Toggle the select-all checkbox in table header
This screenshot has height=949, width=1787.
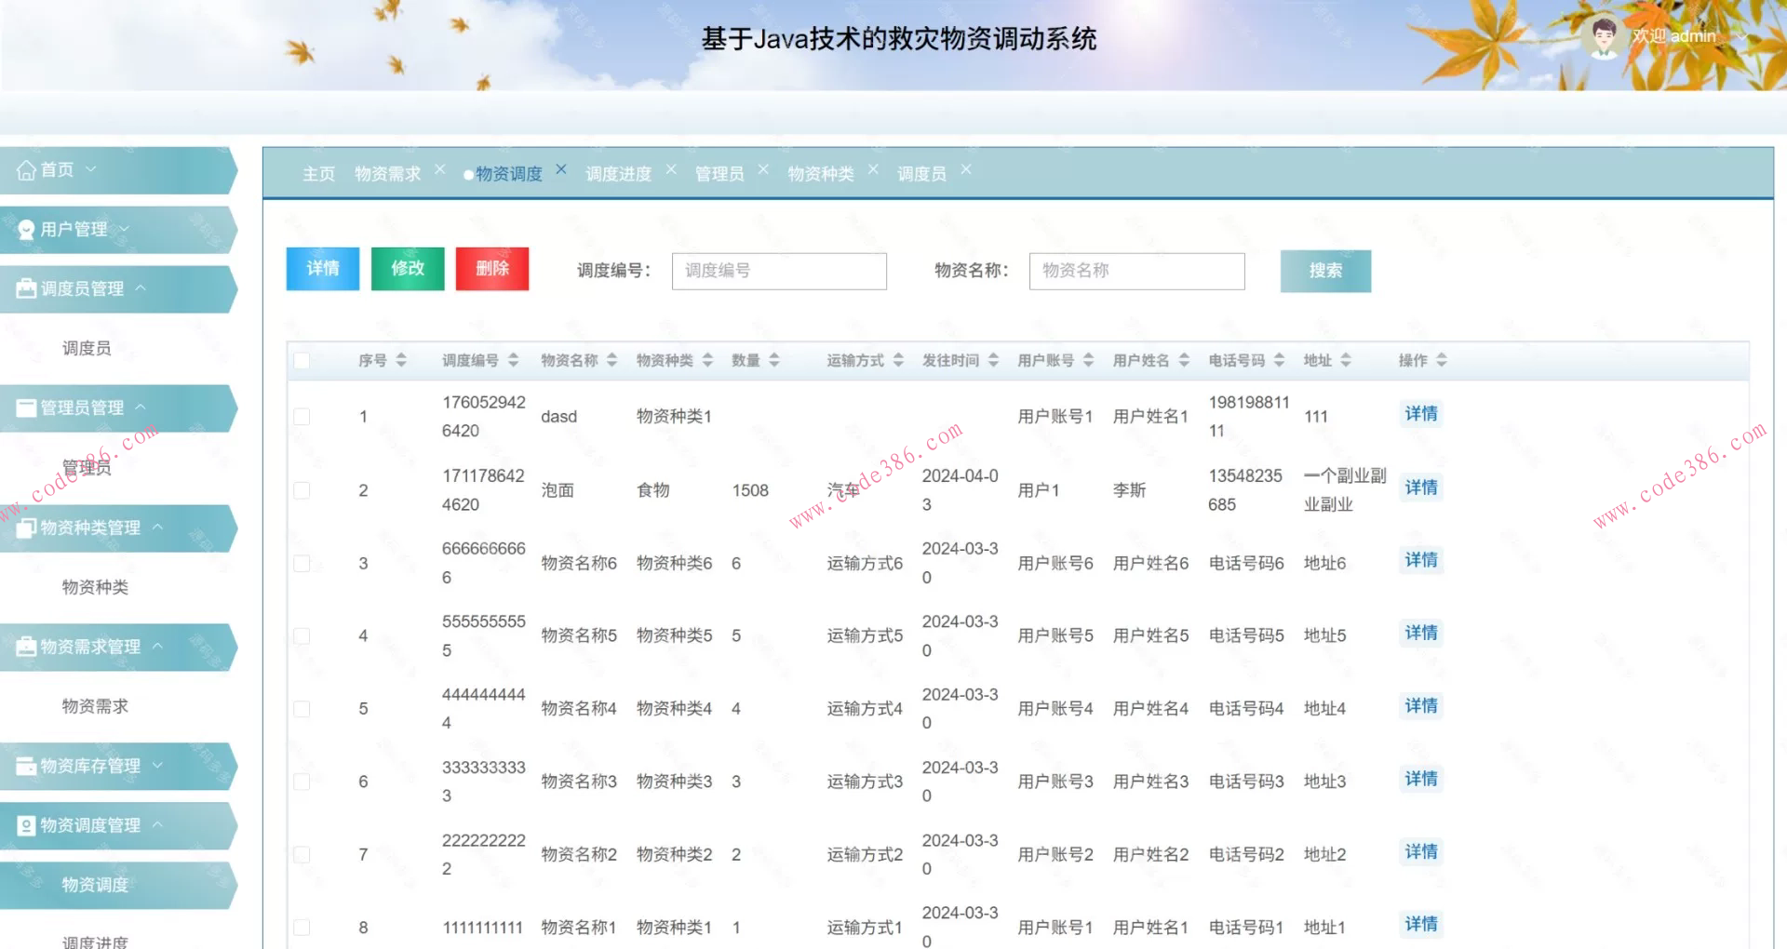tap(301, 360)
